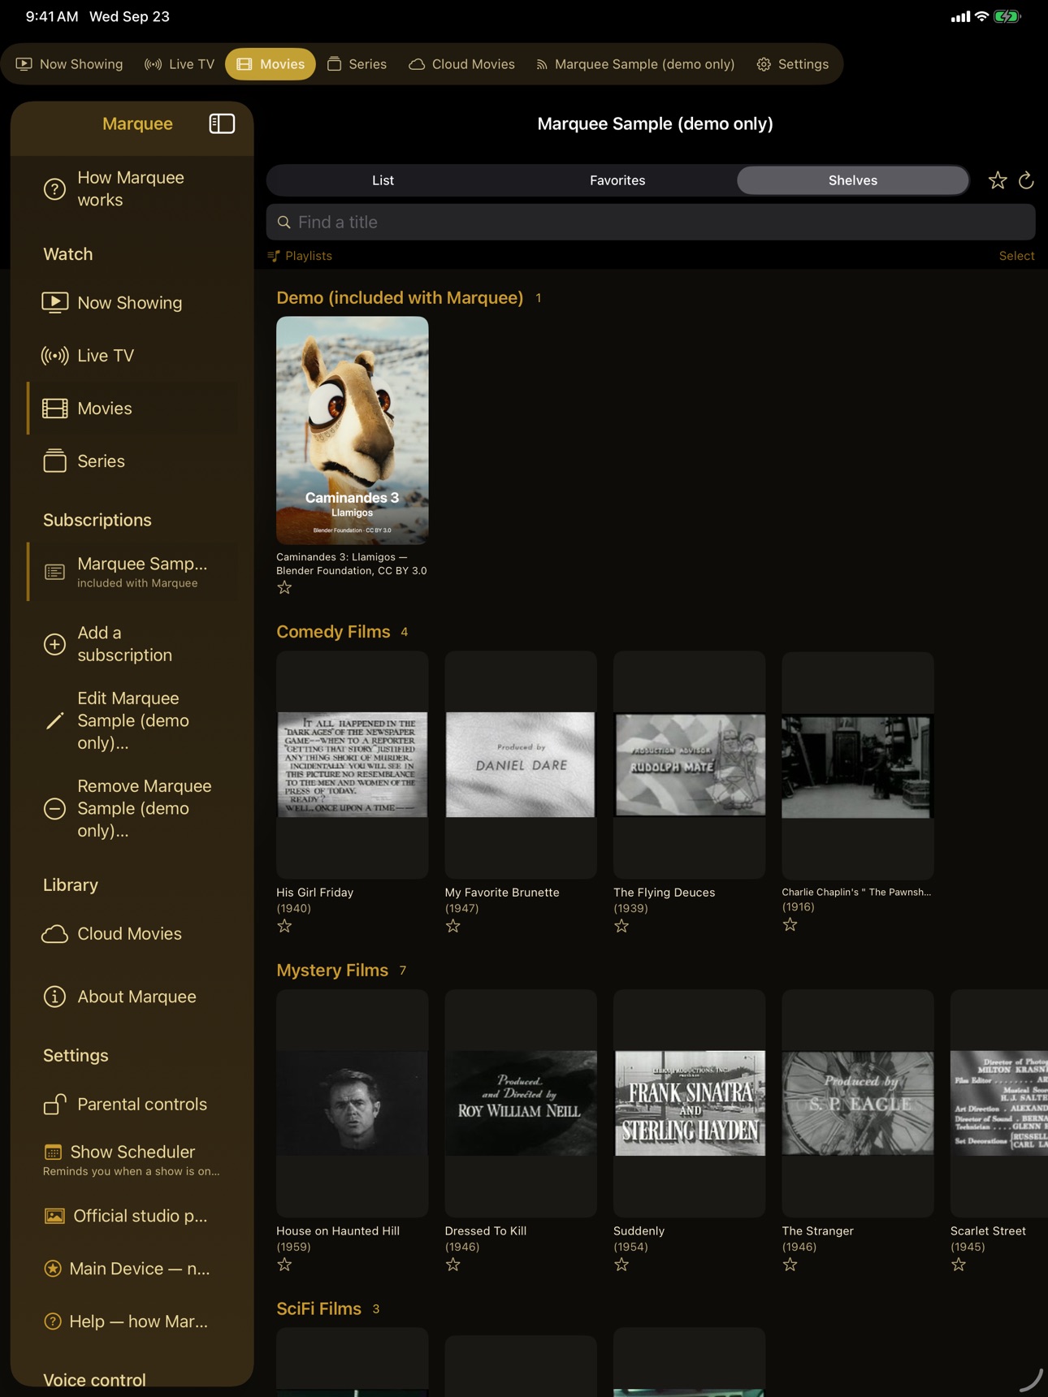Open Cloud Movies in the sidebar
The width and height of the screenshot is (1048, 1397).
pyautogui.click(x=130, y=934)
